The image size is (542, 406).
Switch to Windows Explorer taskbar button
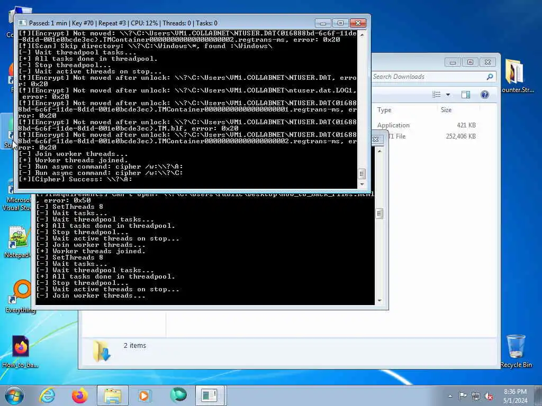point(113,395)
